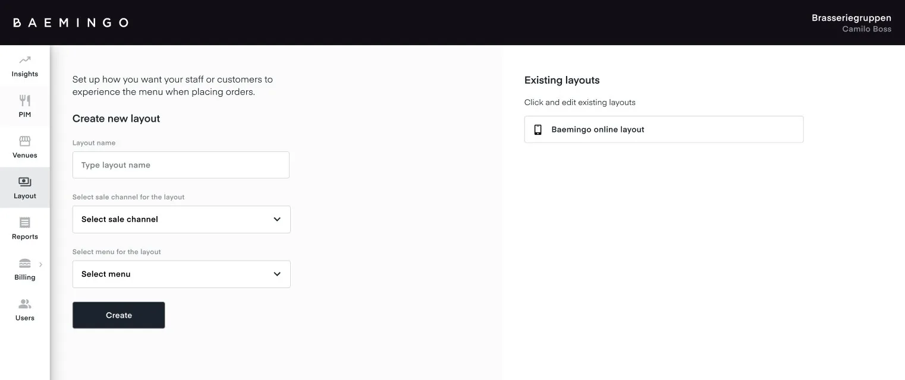Click the 'Layout name' field label
This screenshot has width=905, height=380.
94,143
